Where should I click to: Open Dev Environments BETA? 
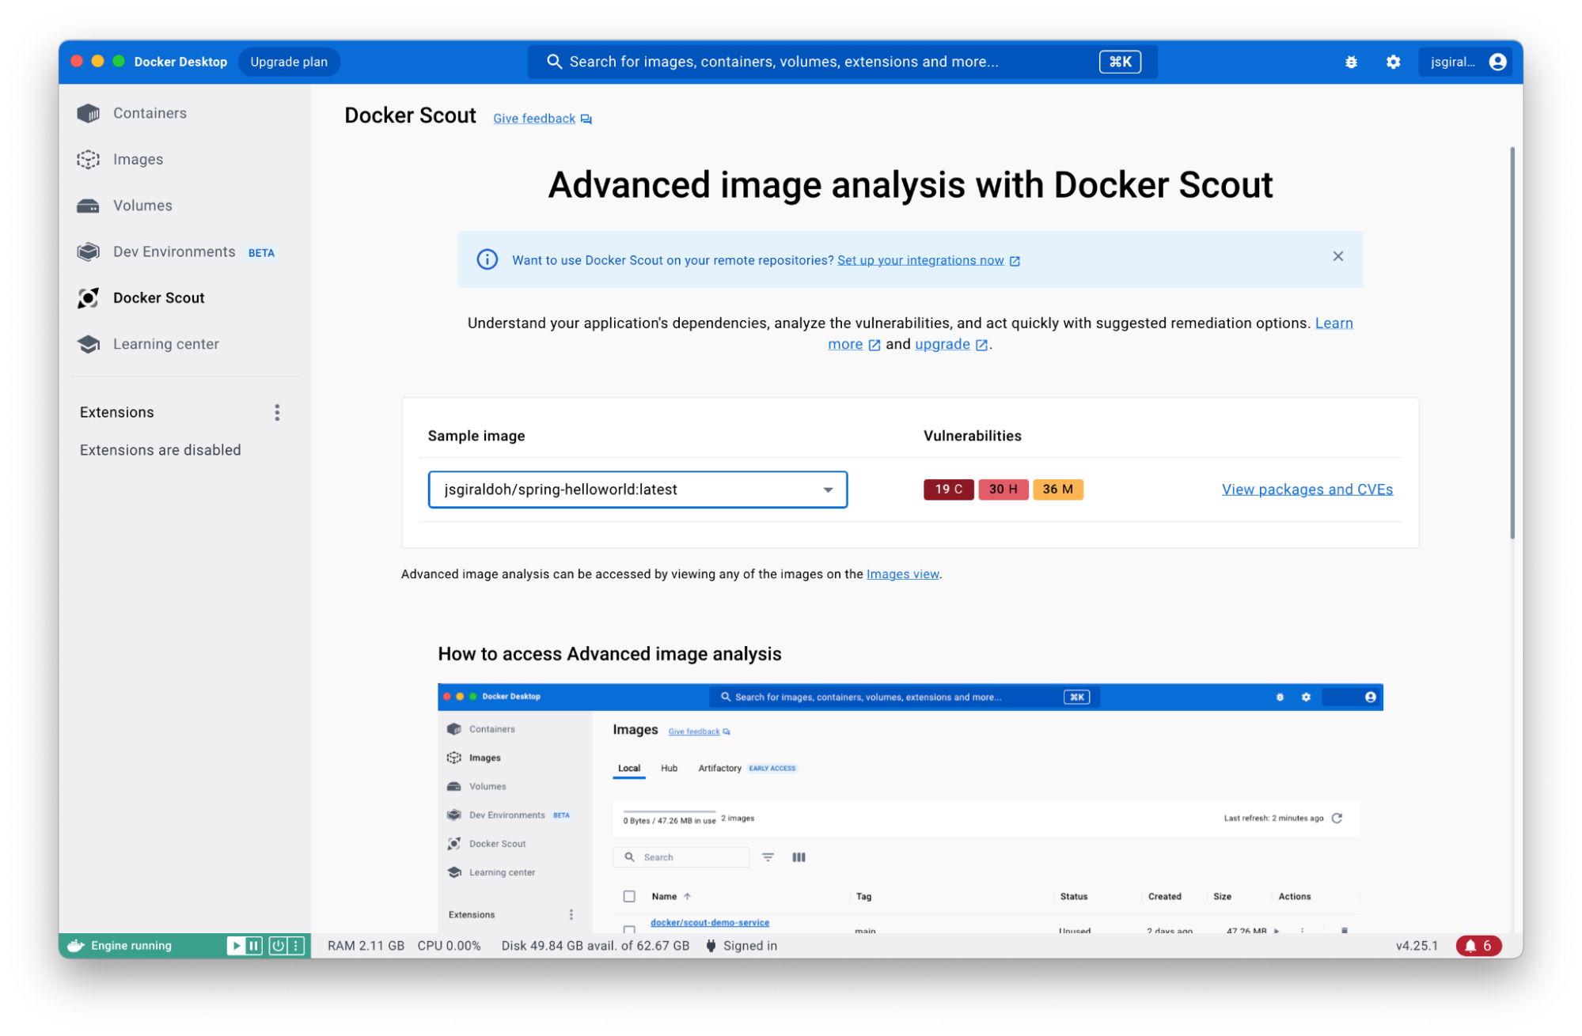(173, 251)
